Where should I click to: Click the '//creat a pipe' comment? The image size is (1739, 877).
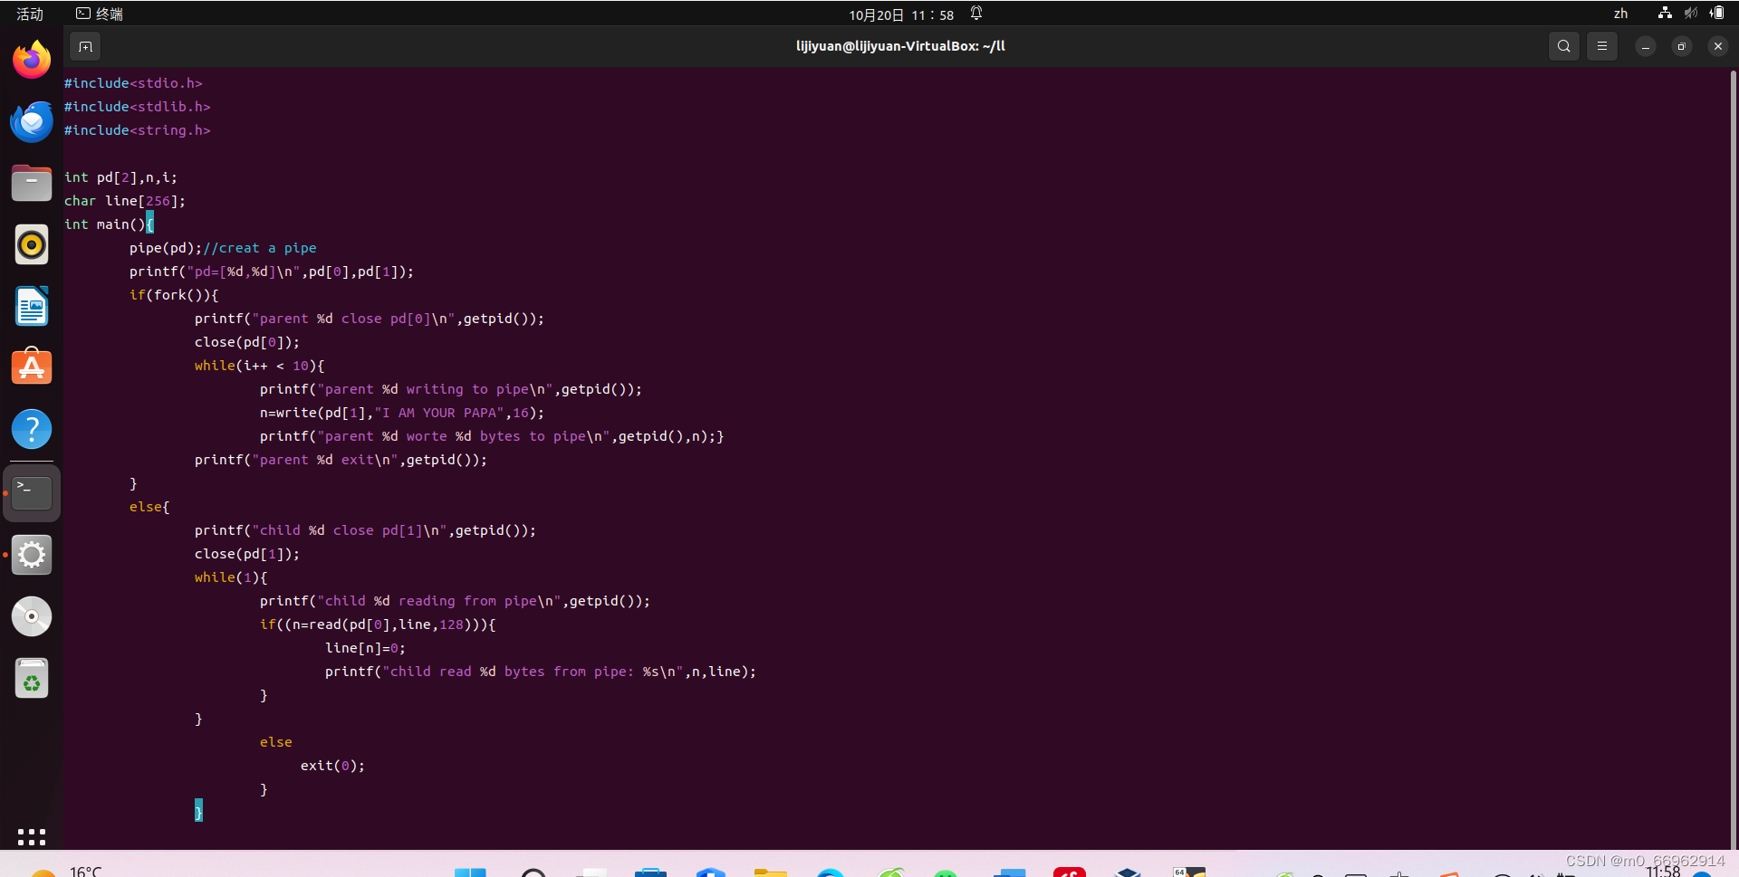(x=260, y=248)
